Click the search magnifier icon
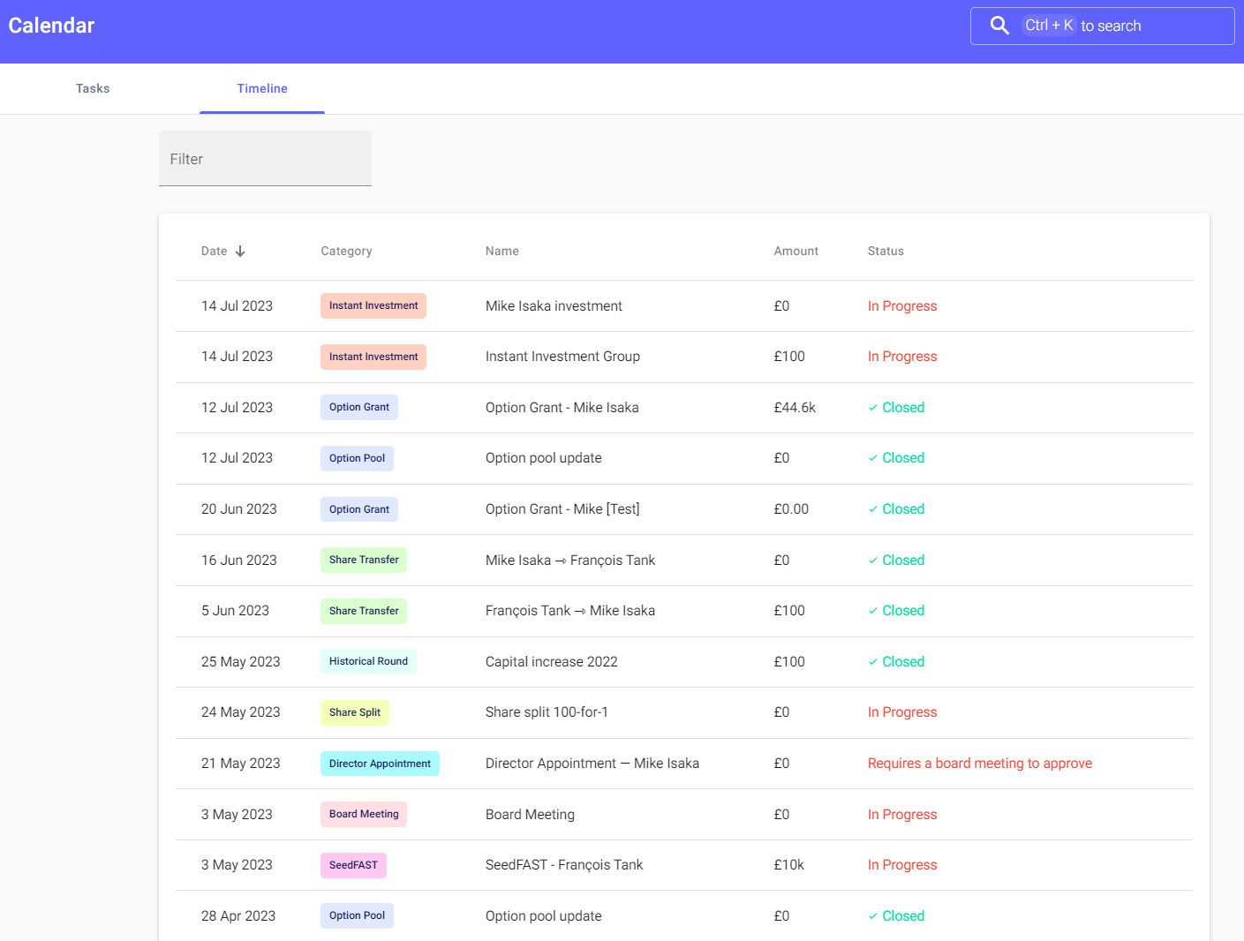1244x941 pixels. point(999,26)
